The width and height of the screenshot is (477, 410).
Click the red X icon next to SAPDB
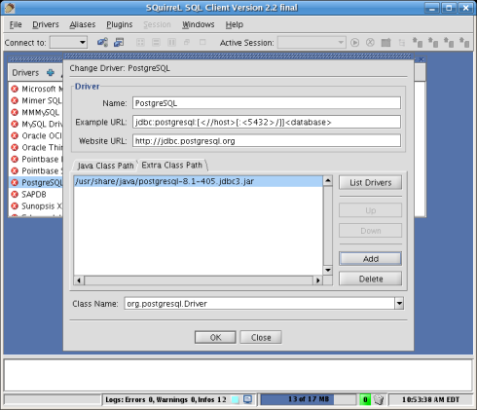click(15, 194)
